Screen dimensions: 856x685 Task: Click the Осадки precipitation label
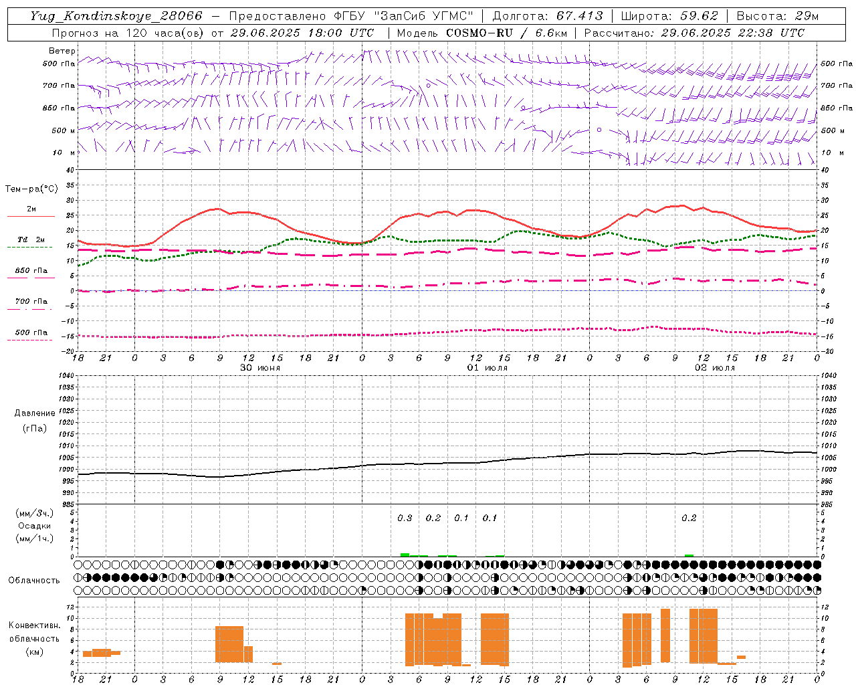(34, 526)
